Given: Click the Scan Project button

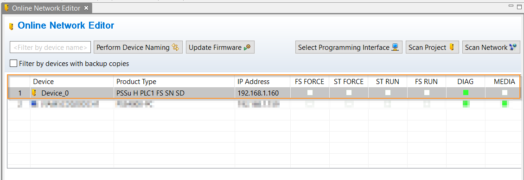Looking at the screenshot, I should (x=432, y=47).
